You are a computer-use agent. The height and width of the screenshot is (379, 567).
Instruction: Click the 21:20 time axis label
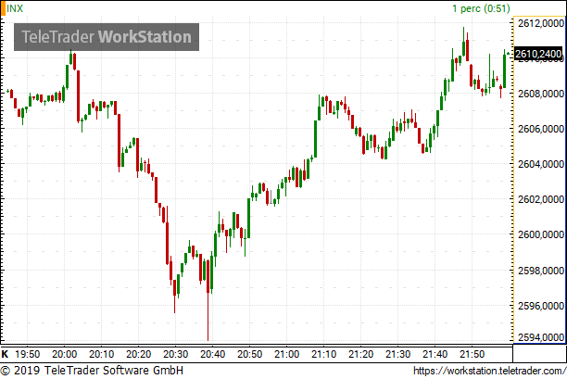361,354
